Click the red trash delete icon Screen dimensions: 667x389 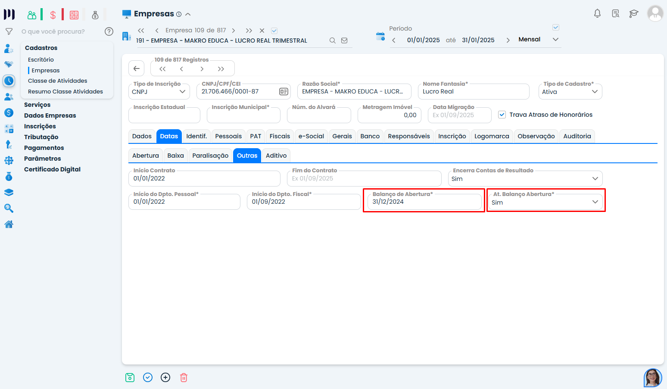click(x=184, y=377)
